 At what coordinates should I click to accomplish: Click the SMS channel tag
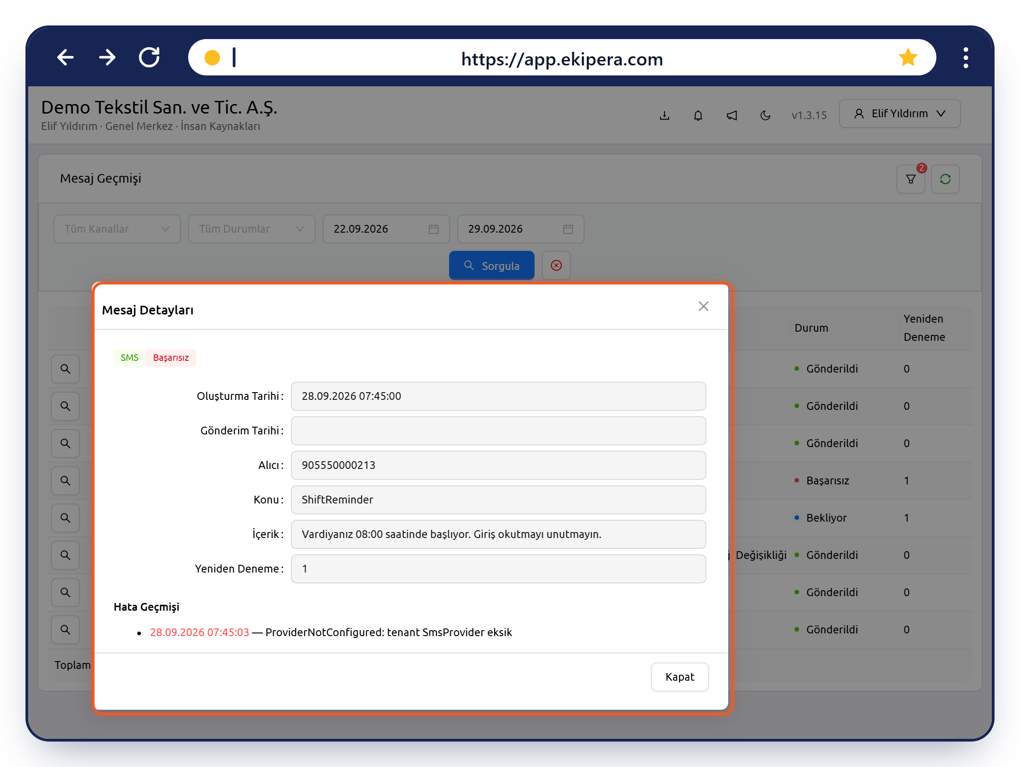(x=129, y=358)
